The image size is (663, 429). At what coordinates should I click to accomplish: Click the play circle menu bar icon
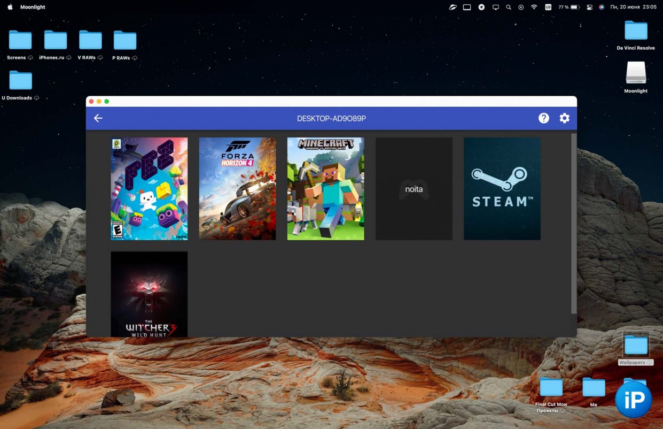pos(521,7)
